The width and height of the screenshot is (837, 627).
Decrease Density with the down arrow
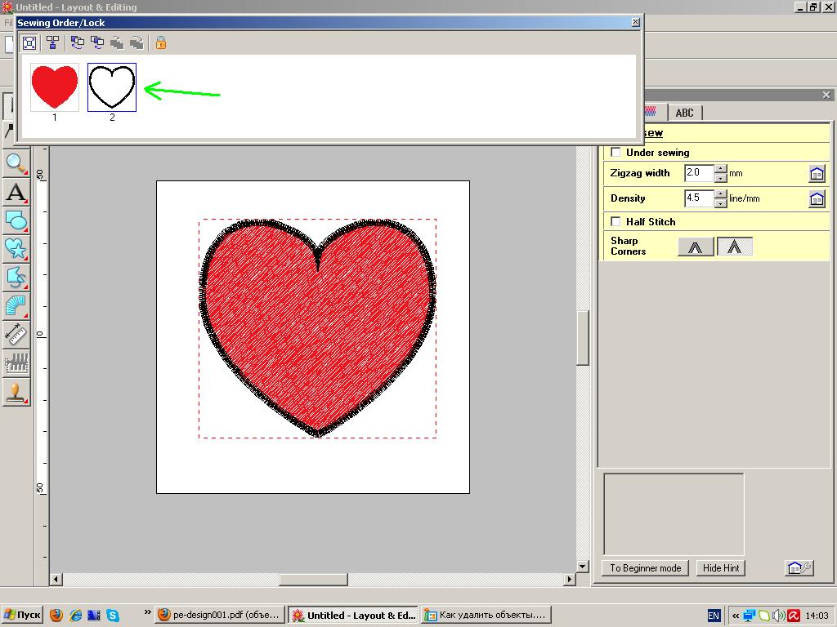point(720,203)
